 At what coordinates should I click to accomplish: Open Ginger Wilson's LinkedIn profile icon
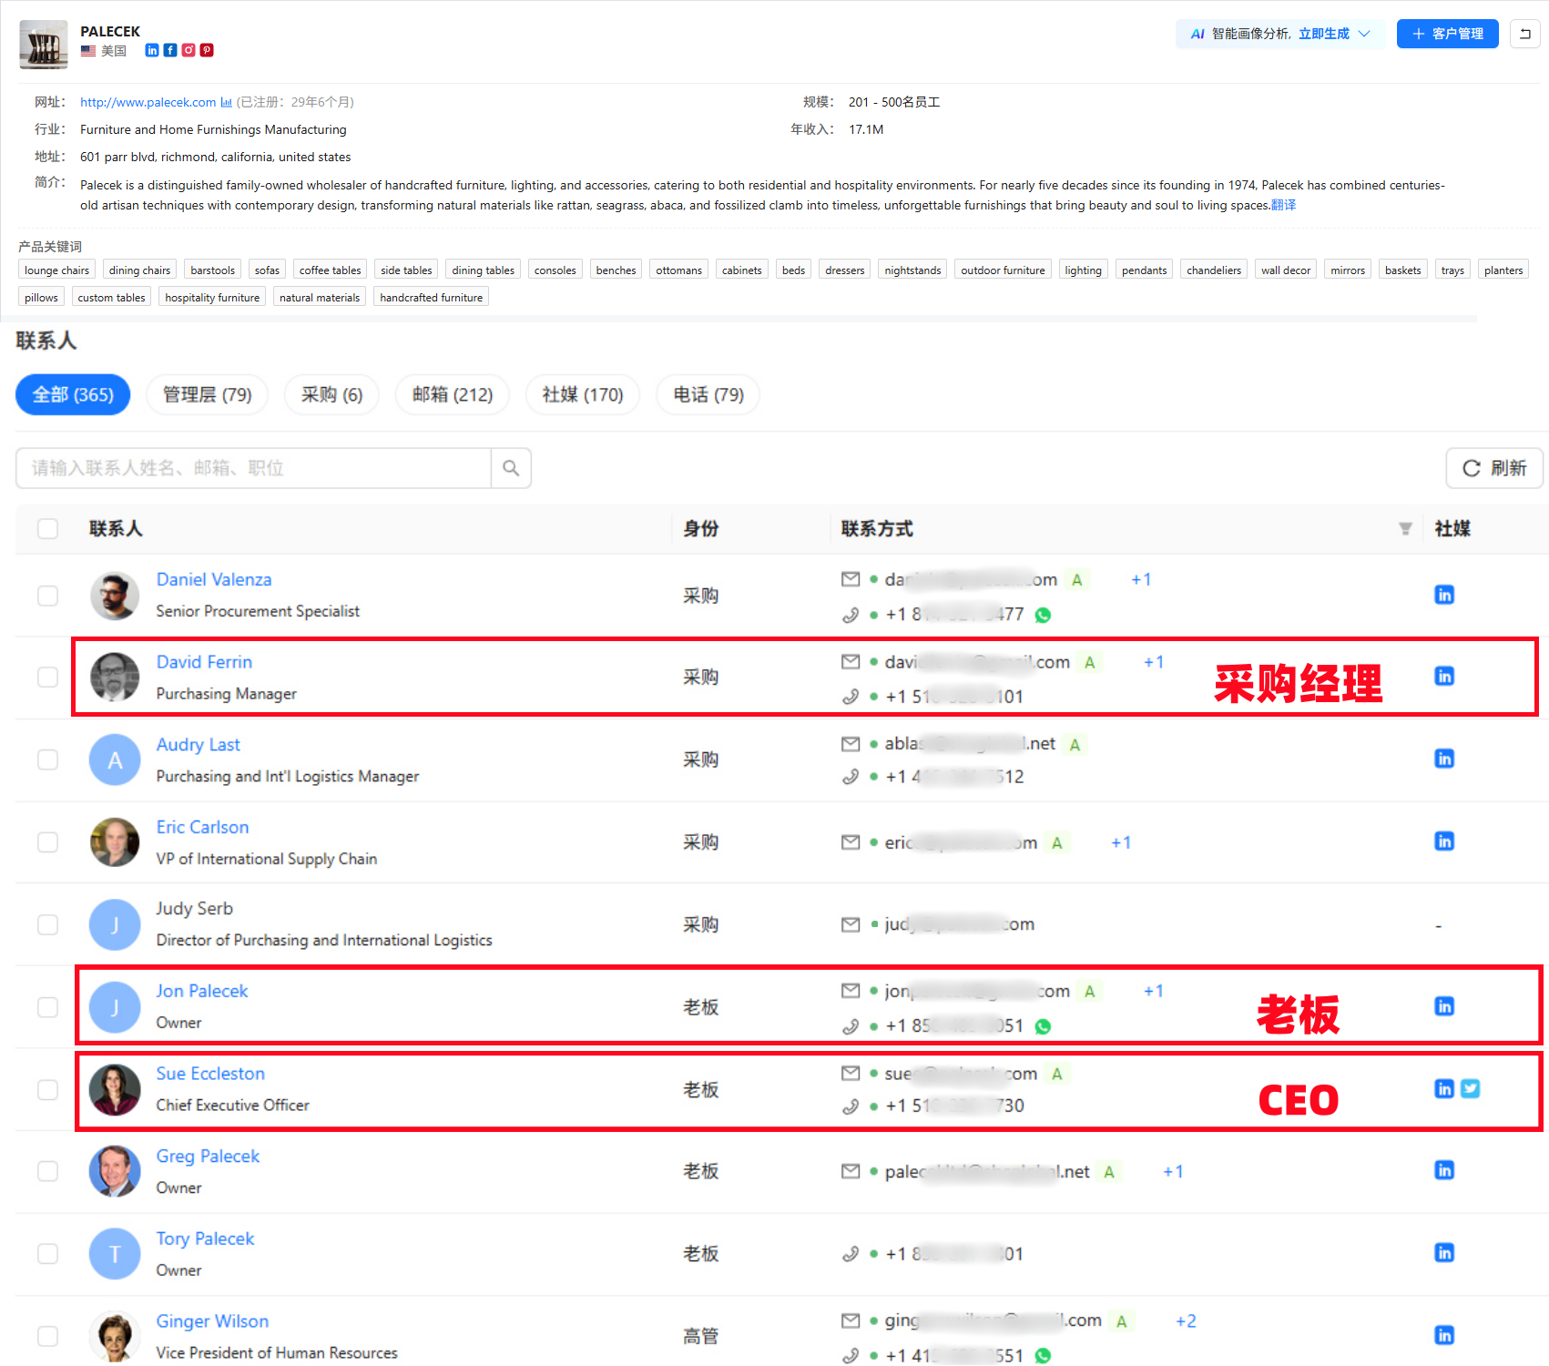tap(1444, 1335)
